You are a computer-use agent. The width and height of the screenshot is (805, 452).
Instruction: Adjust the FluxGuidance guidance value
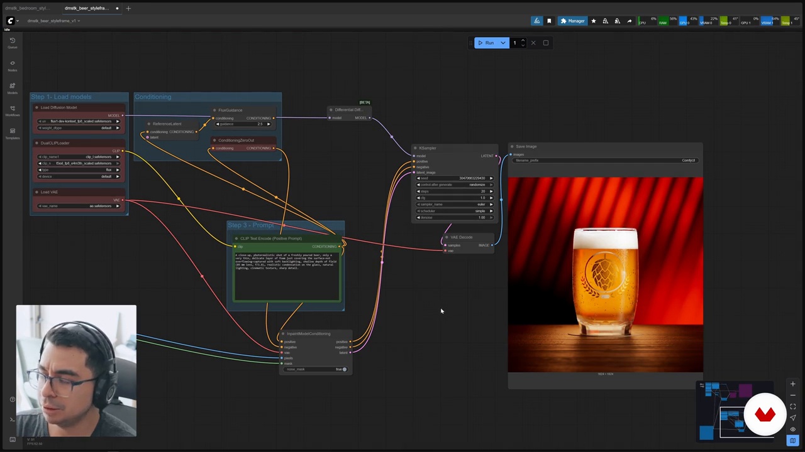(x=243, y=124)
